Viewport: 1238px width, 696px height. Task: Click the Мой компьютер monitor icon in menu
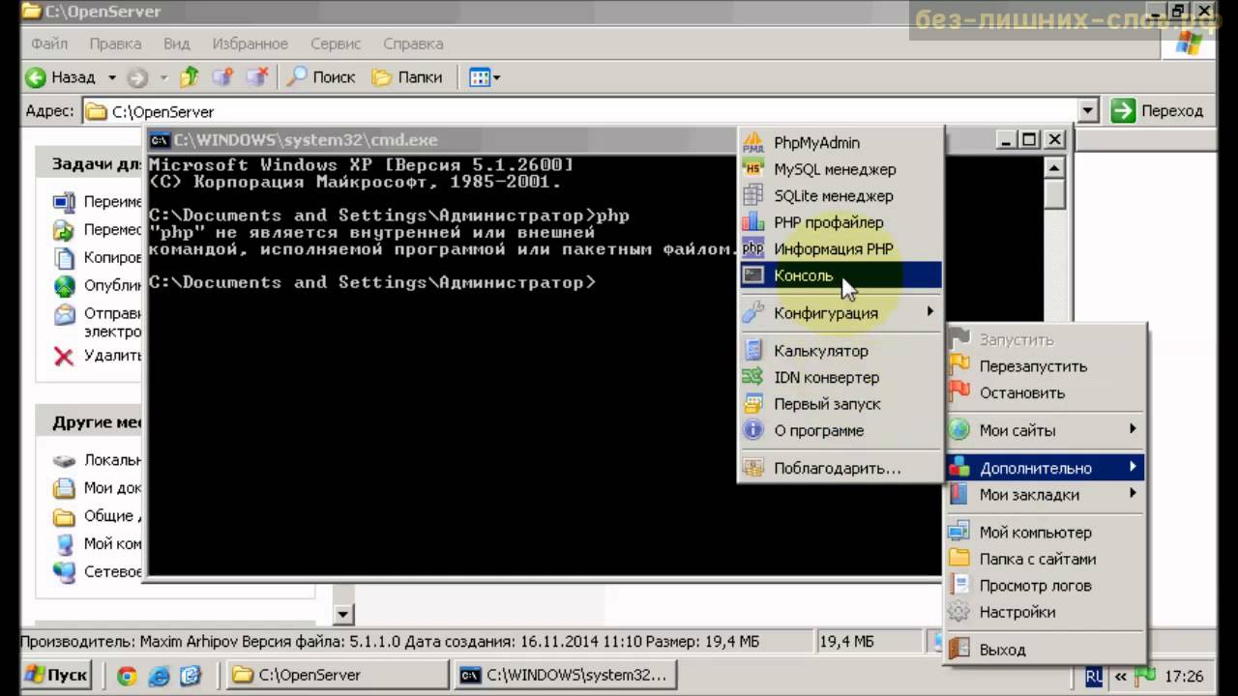958,532
